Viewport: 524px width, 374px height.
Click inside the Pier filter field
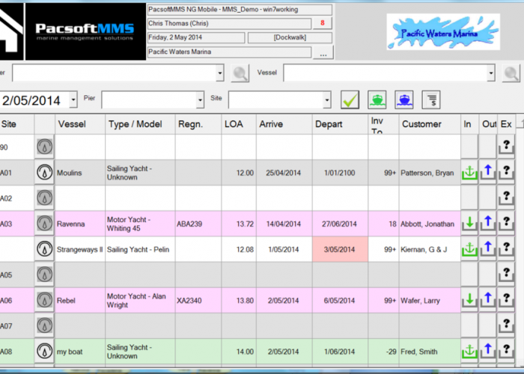point(149,99)
